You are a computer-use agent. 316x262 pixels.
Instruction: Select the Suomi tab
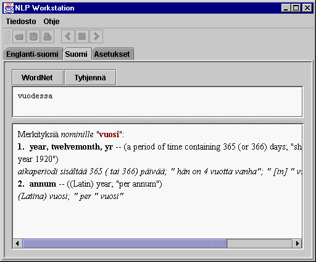tap(77, 54)
